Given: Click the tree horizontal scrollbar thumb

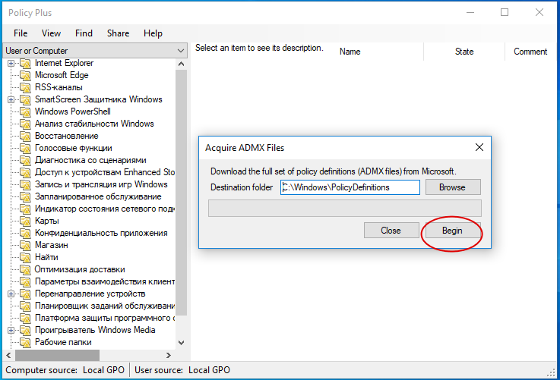Looking at the screenshot, I should [x=58, y=356].
